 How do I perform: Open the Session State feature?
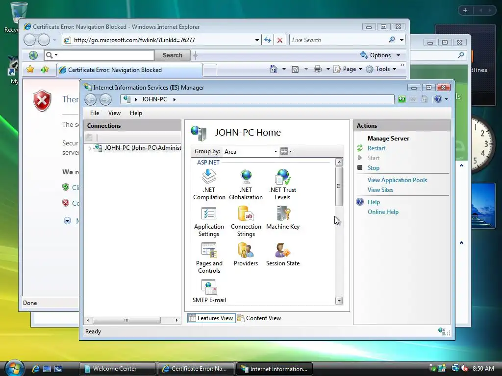point(283,255)
